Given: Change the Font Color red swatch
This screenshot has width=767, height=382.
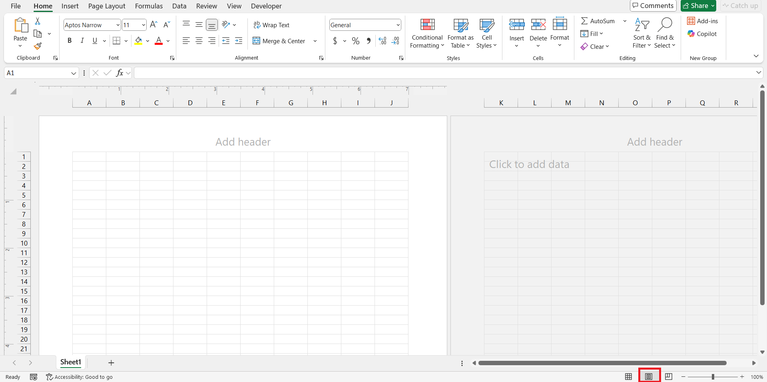Looking at the screenshot, I should (158, 41).
